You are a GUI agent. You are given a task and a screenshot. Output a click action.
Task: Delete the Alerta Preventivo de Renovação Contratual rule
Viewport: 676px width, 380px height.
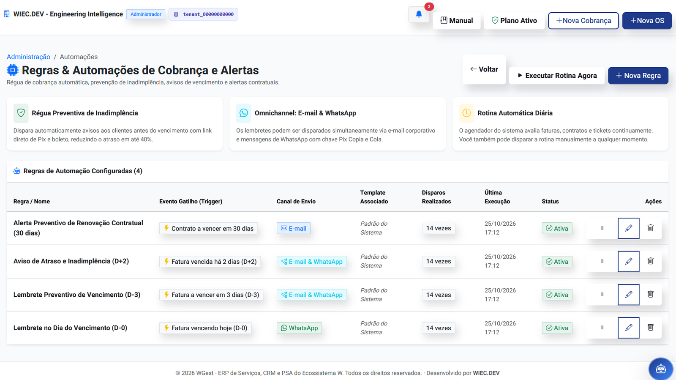(x=651, y=228)
